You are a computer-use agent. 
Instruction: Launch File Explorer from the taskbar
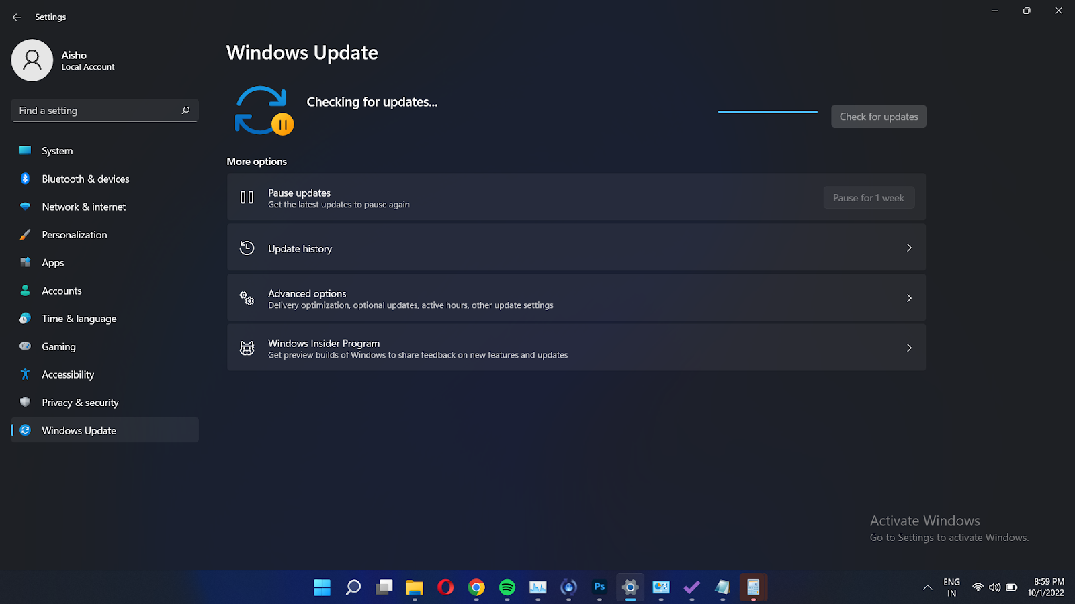coord(415,588)
